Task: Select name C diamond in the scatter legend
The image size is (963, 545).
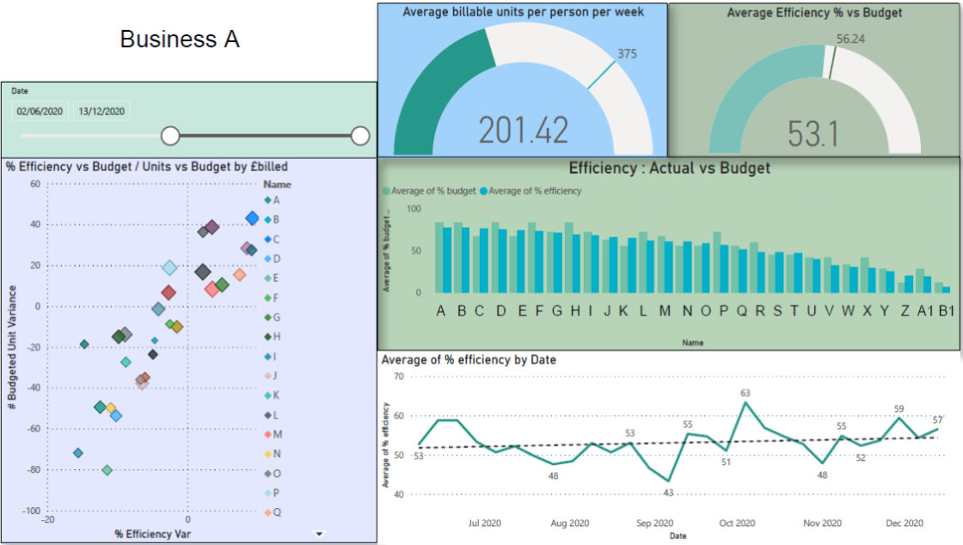Action: pyautogui.click(x=267, y=239)
